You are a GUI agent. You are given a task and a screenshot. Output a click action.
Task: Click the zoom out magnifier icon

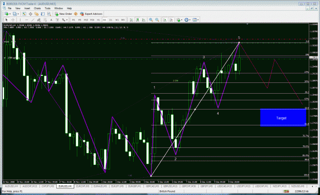[x=157, y=20]
